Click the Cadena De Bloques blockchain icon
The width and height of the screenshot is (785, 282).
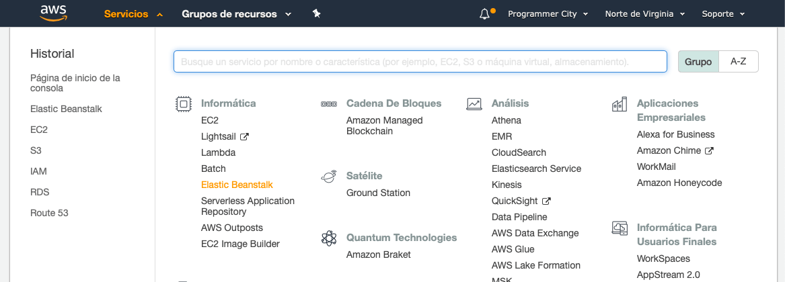tap(328, 104)
